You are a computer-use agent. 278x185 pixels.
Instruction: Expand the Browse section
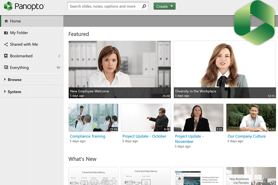5,79
